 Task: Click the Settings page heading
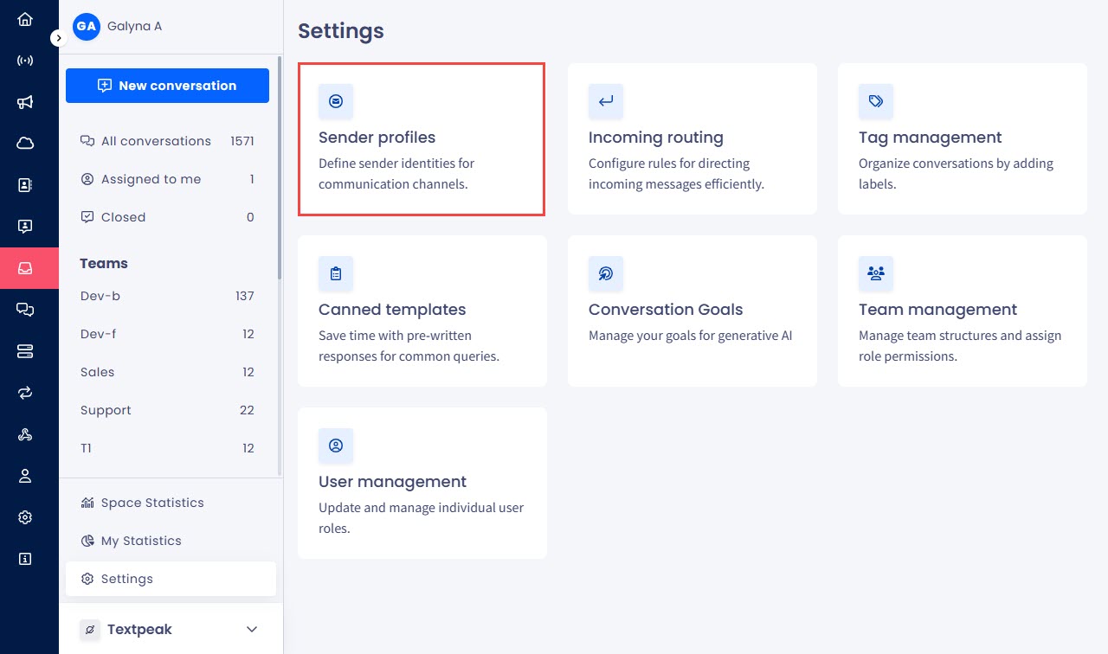click(341, 31)
